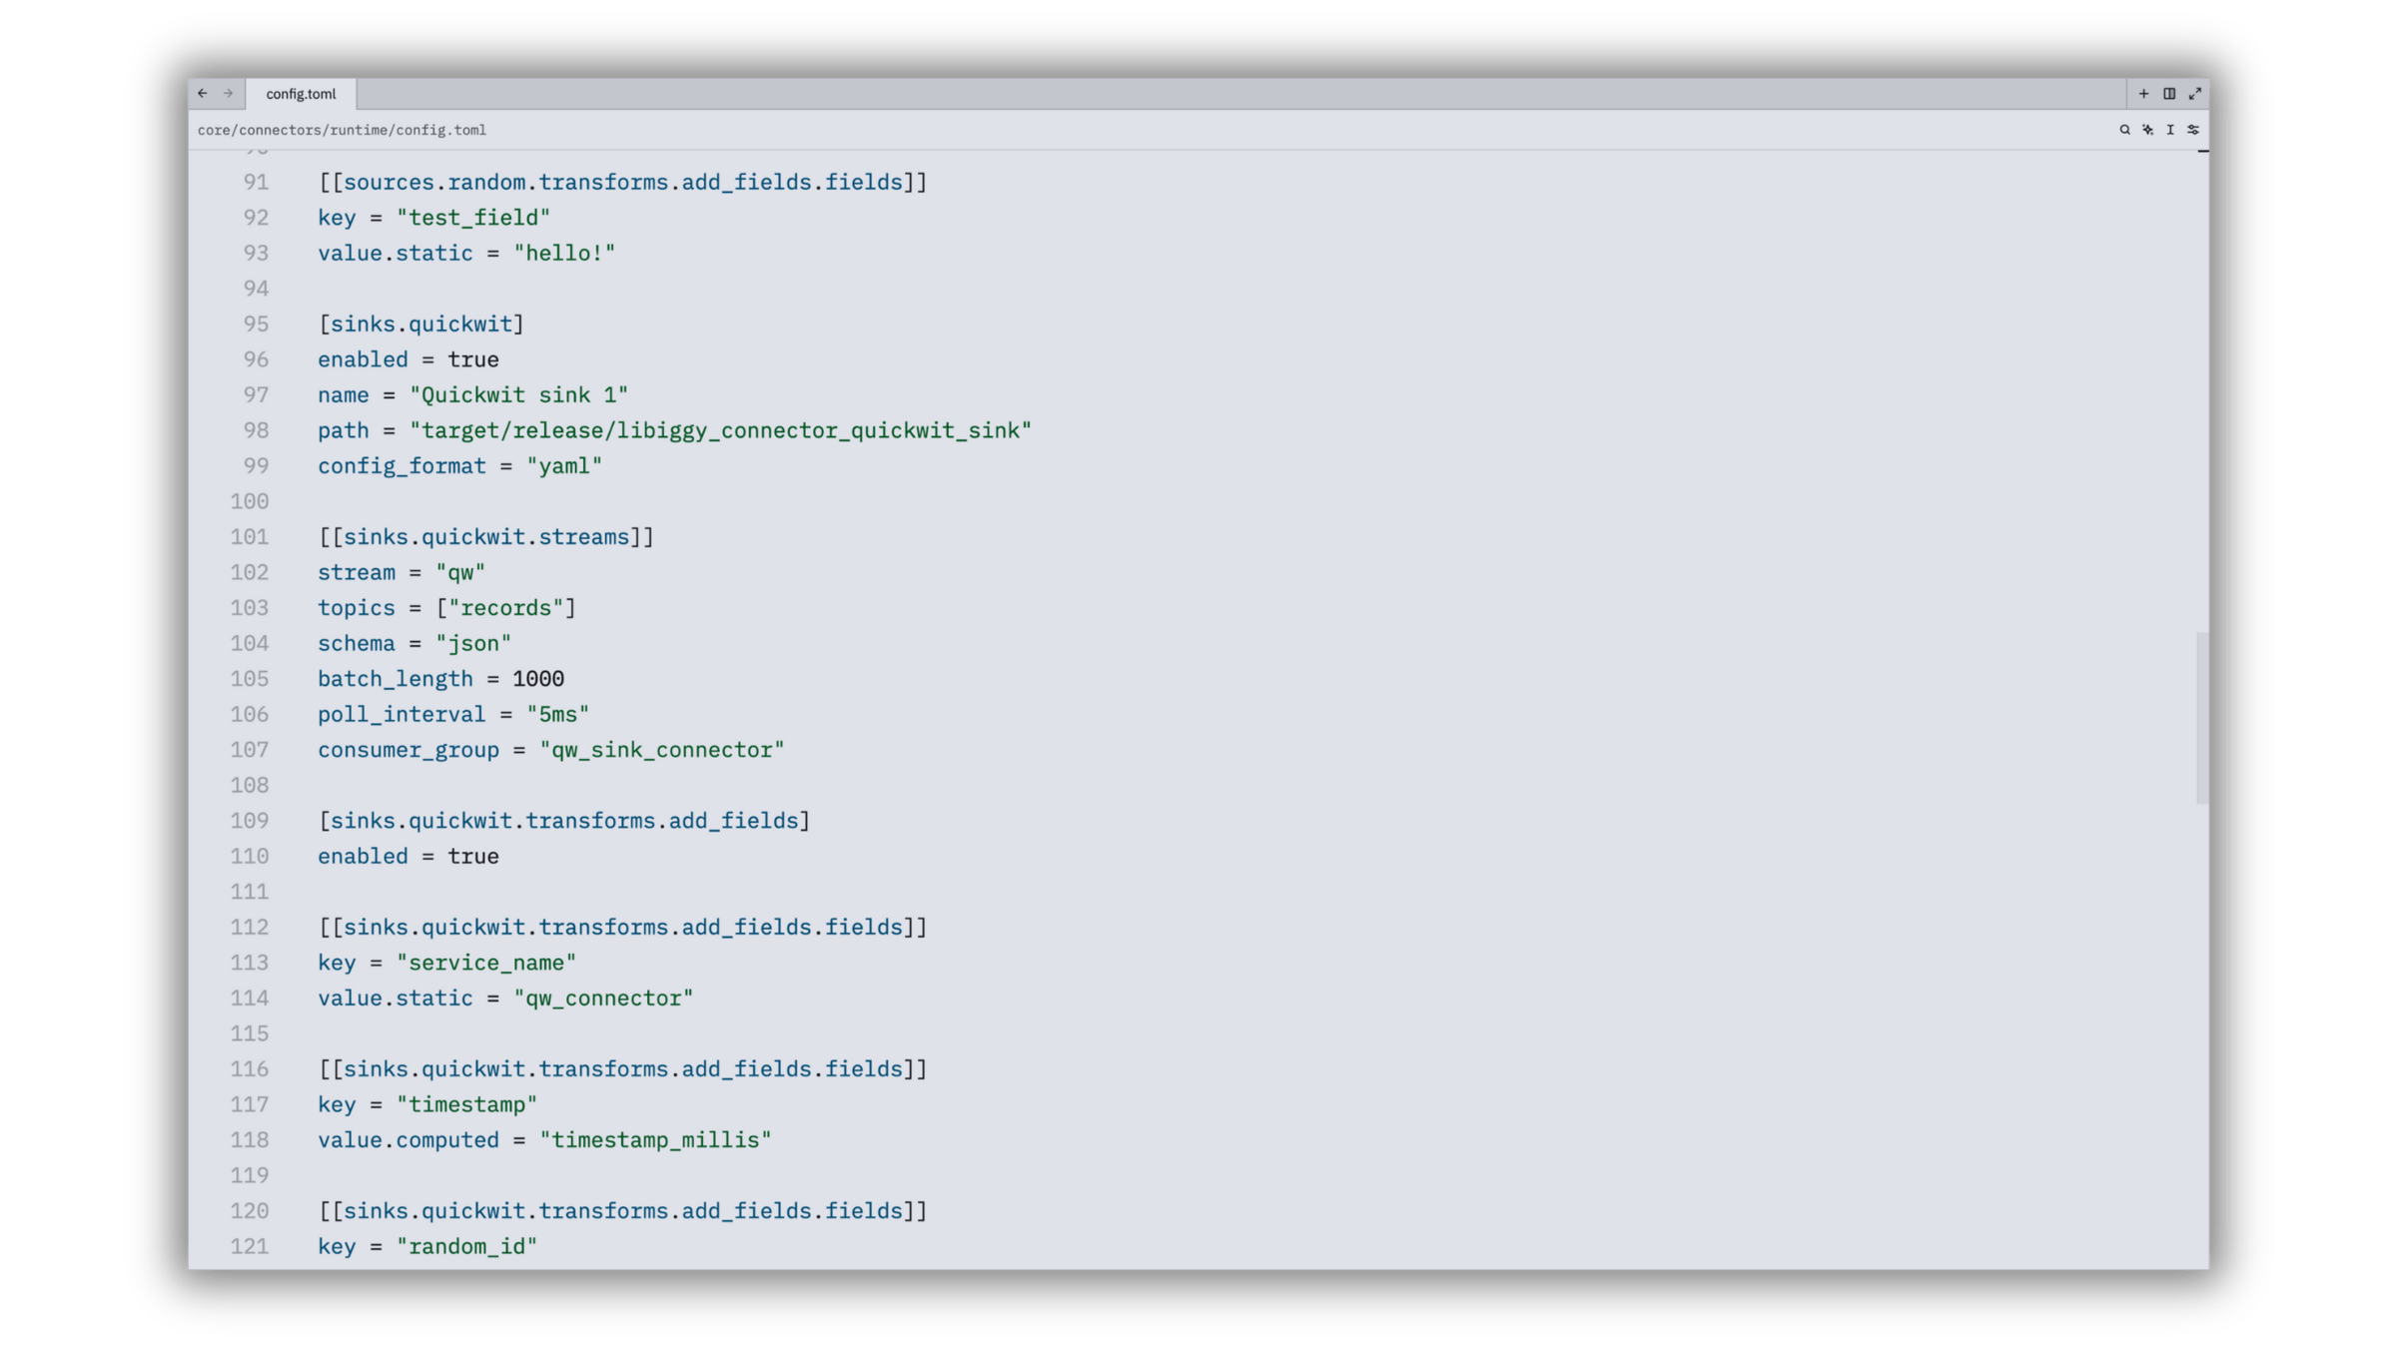Open editor controls sliders icon

(x=2193, y=130)
